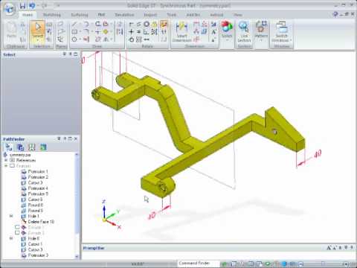
Task: Select the Delete Face 10 feature
Action: [41, 222]
